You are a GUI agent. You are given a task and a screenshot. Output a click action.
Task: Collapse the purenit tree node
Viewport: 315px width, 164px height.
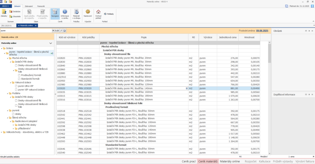[x=8, y=111]
